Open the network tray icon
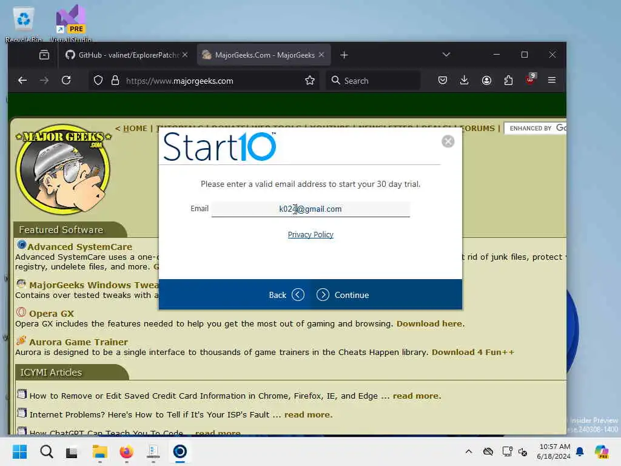The height and width of the screenshot is (466, 621). (x=508, y=451)
